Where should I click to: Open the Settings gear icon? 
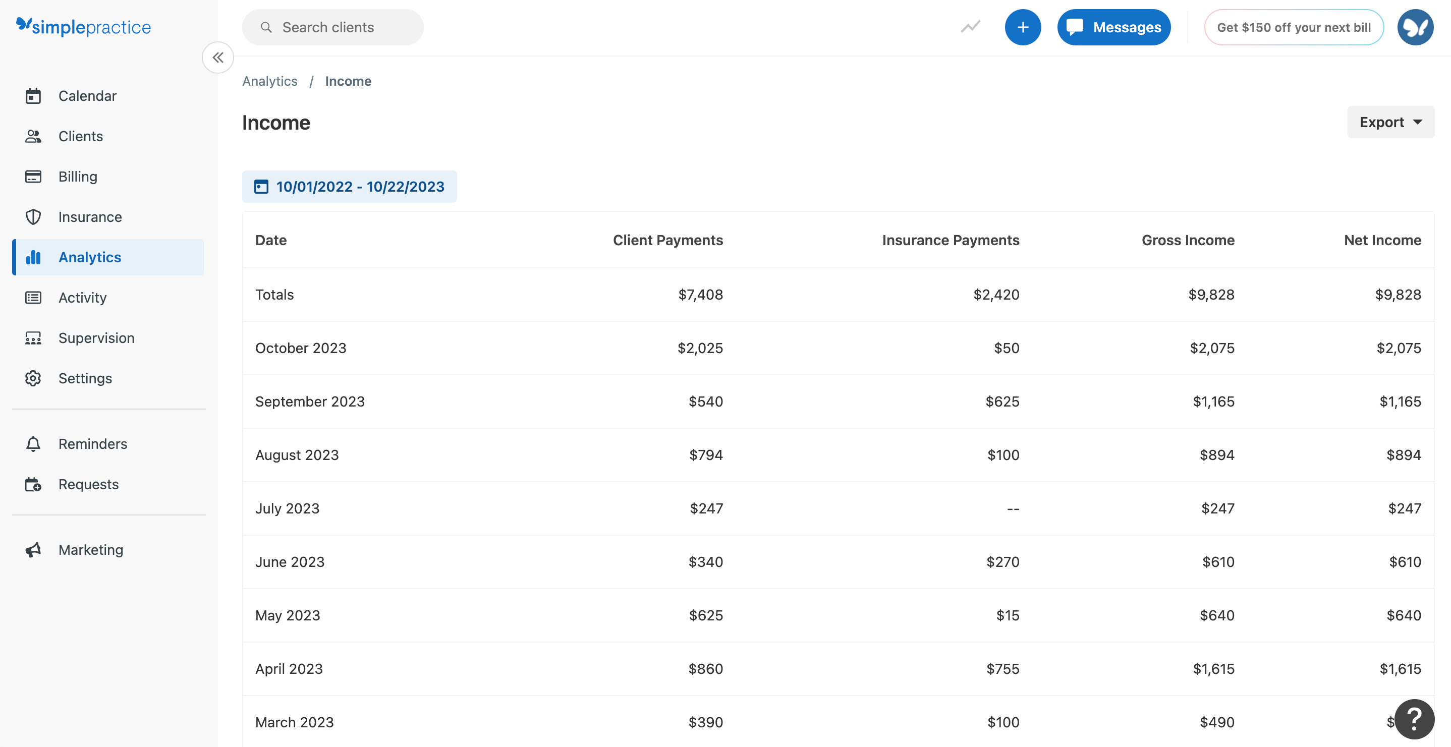pos(33,378)
